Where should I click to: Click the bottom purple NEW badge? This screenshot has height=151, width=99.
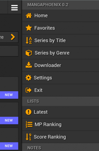click(9, 146)
